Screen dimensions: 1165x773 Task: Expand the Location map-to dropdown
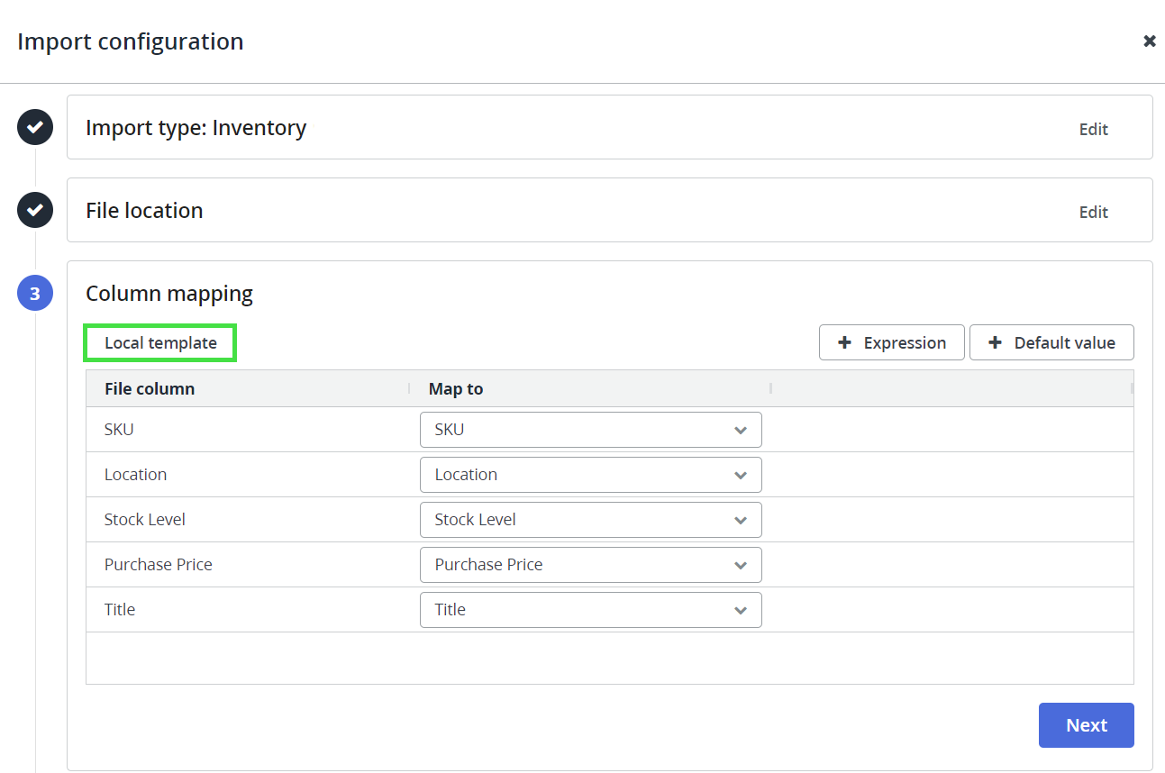pos(590,475)
